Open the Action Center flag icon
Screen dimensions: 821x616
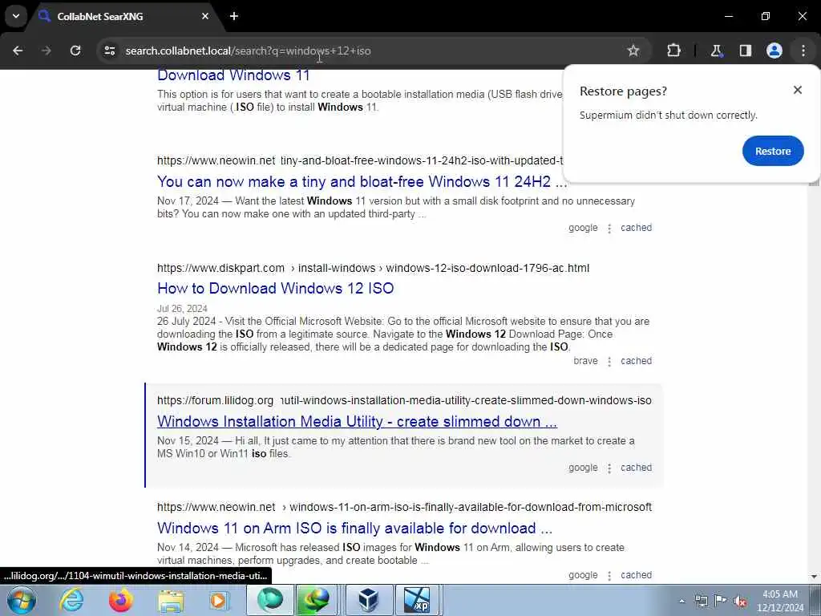pos(721,601)
